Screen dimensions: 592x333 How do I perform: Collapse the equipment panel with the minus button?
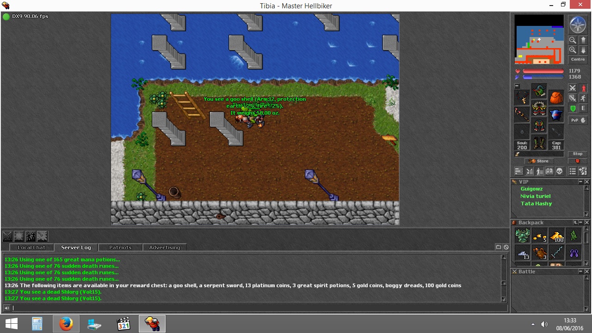(517, 86)
